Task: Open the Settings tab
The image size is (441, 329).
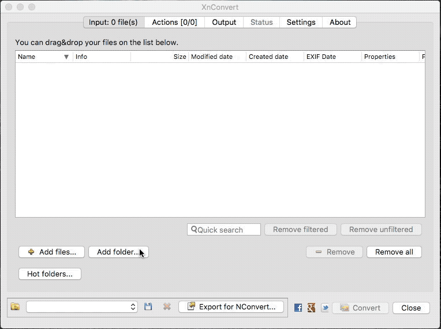Action: 301,22
